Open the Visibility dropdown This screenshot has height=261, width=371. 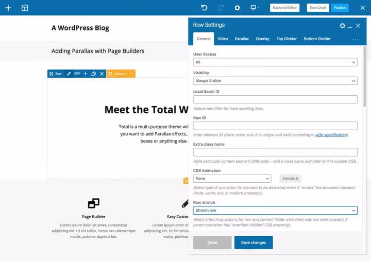(275, 81)
